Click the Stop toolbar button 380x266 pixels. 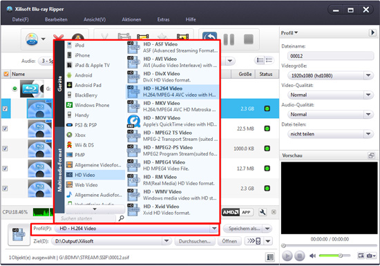(249, 39)
